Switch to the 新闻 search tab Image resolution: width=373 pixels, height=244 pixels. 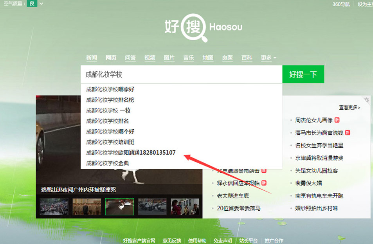[x=92, y=58]
